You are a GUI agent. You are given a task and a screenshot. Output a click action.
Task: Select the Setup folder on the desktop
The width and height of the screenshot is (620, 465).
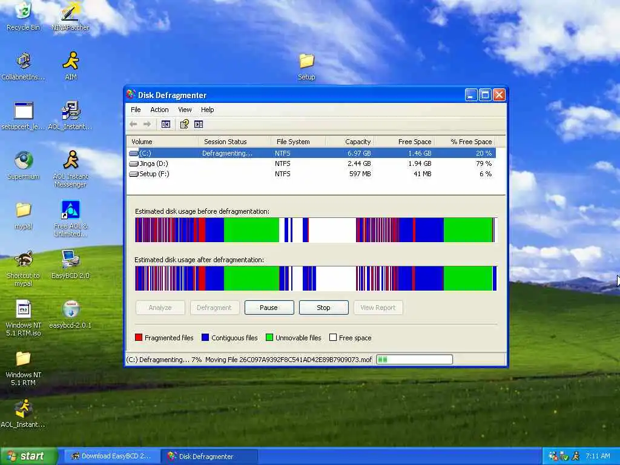coord(306,65)
